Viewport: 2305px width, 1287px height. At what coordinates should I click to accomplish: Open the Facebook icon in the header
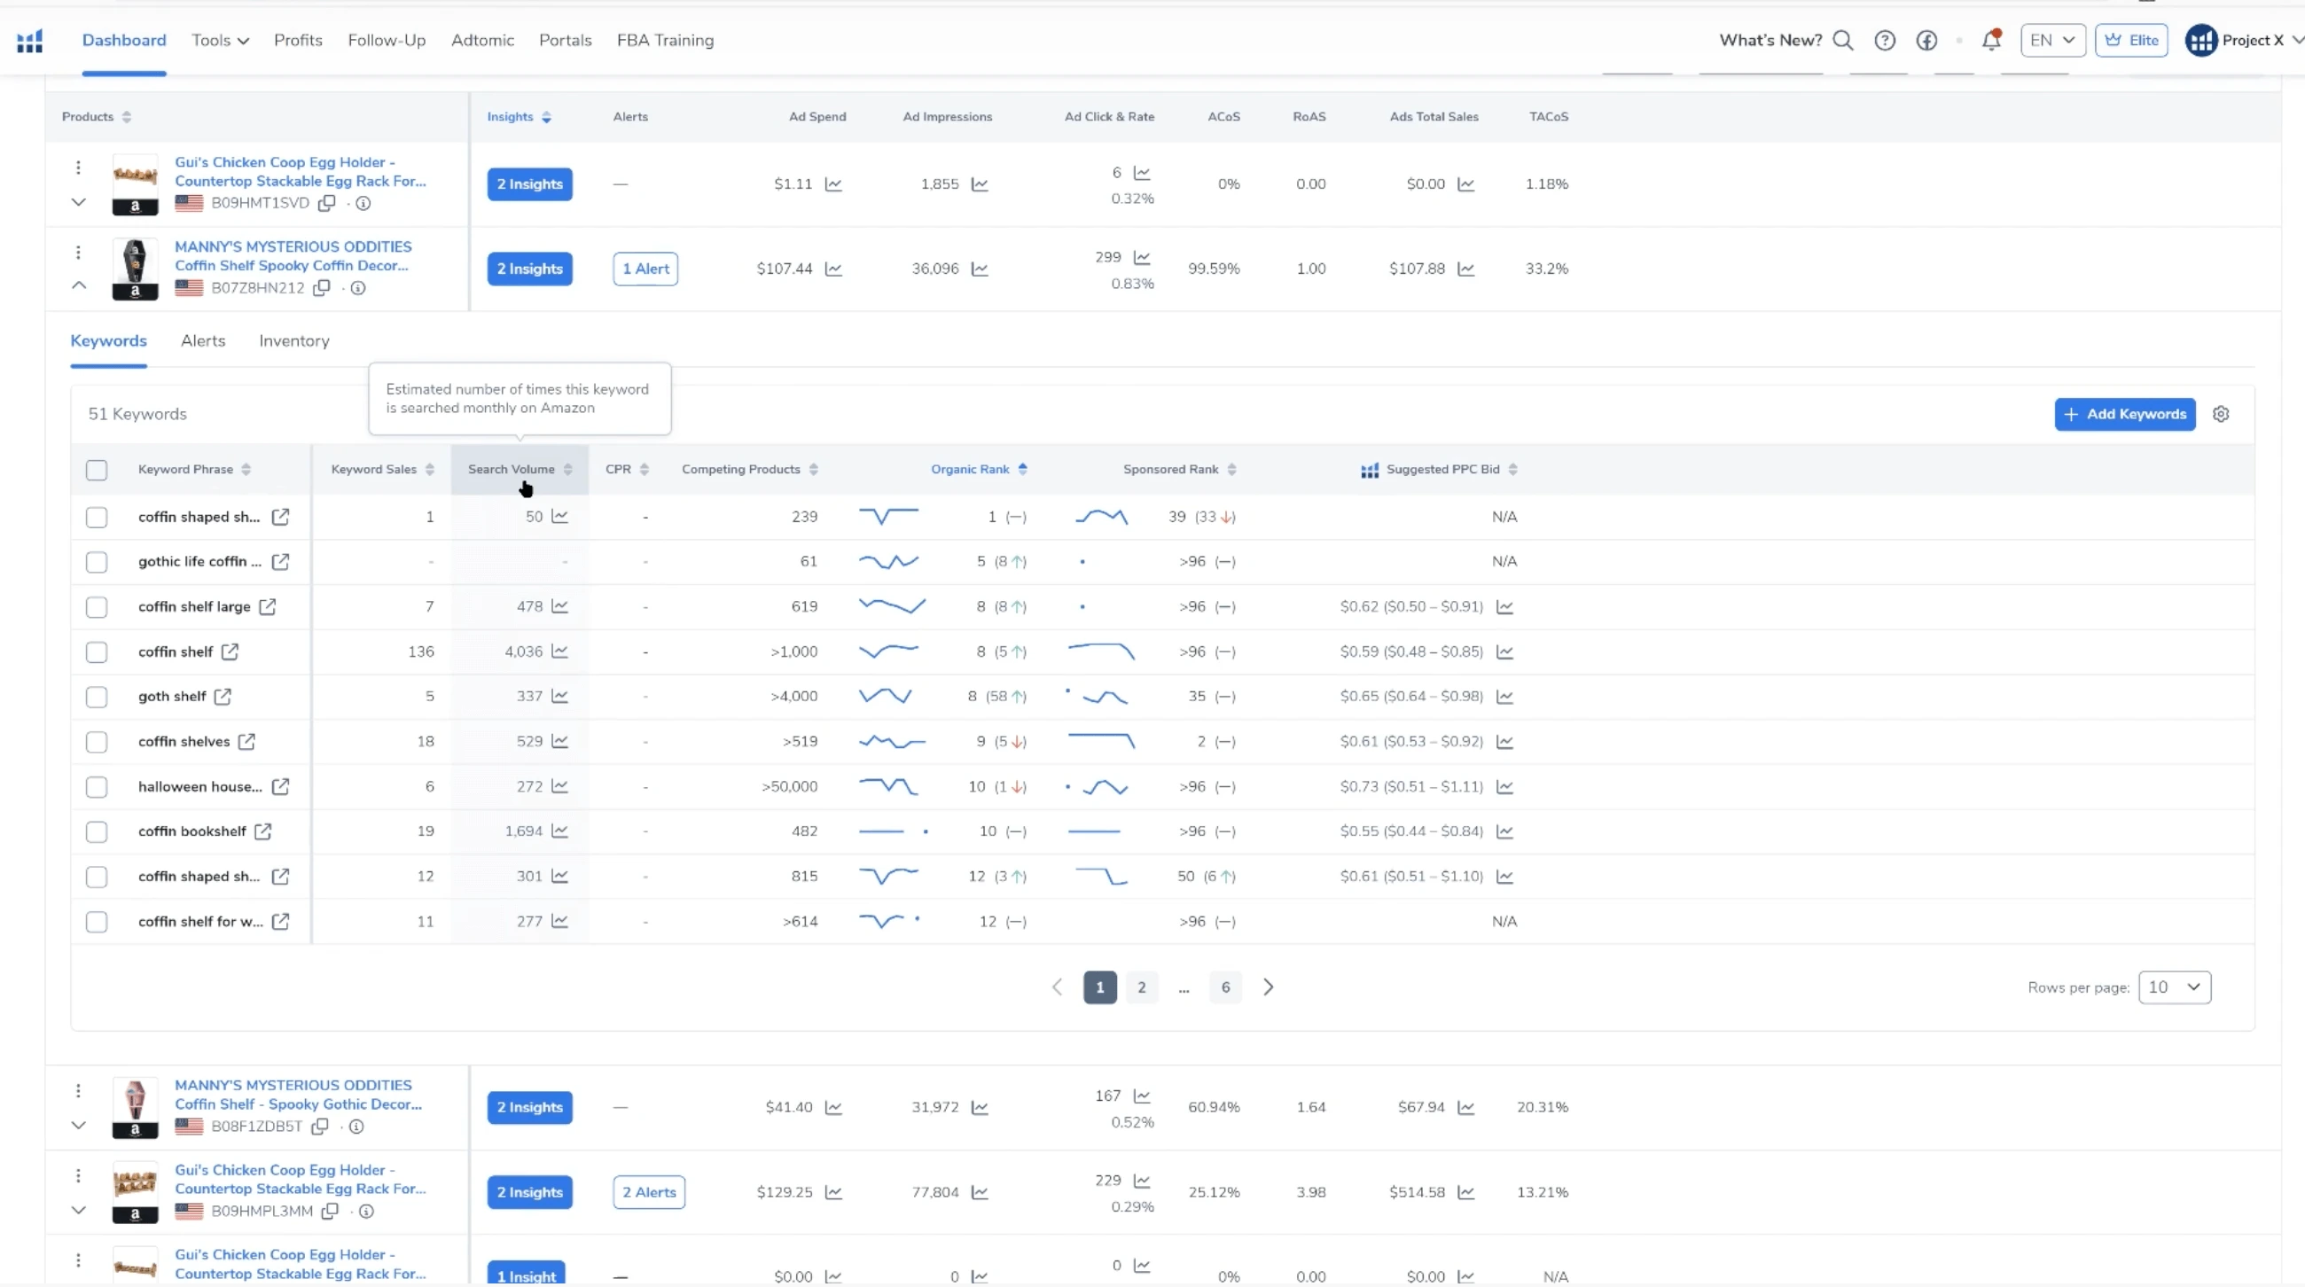[x=1926, y=40]
